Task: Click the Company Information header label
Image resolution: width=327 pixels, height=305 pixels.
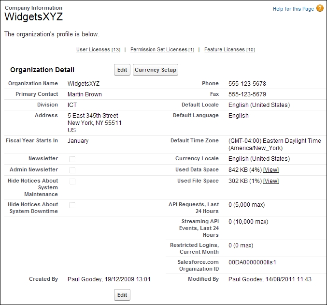Action: 34,8
